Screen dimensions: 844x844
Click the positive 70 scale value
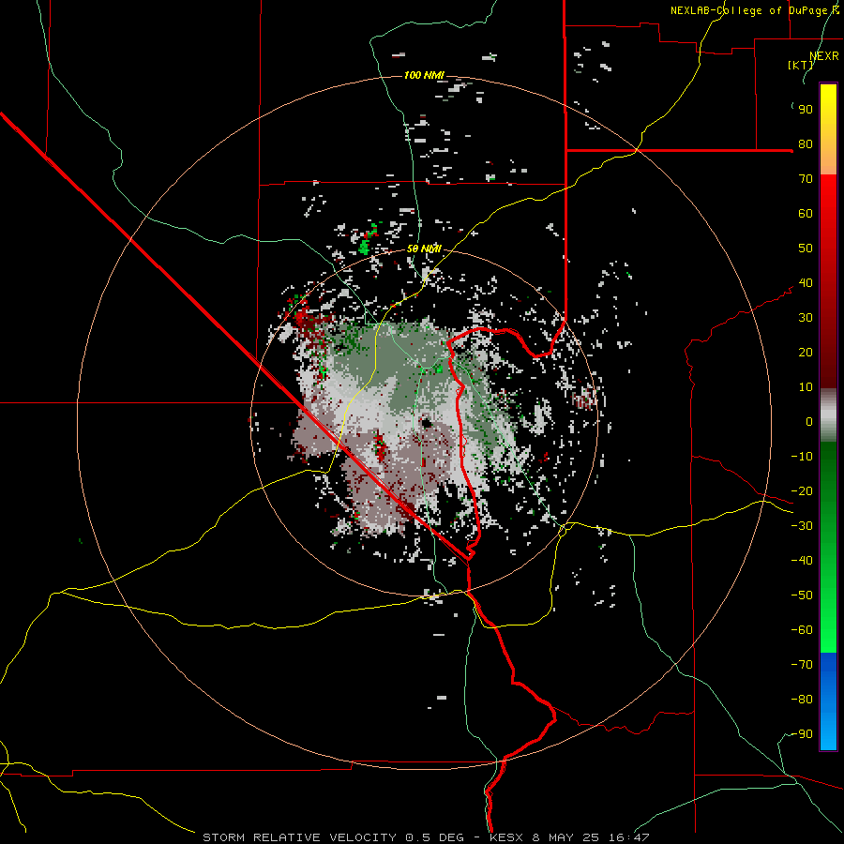point(806,179)
